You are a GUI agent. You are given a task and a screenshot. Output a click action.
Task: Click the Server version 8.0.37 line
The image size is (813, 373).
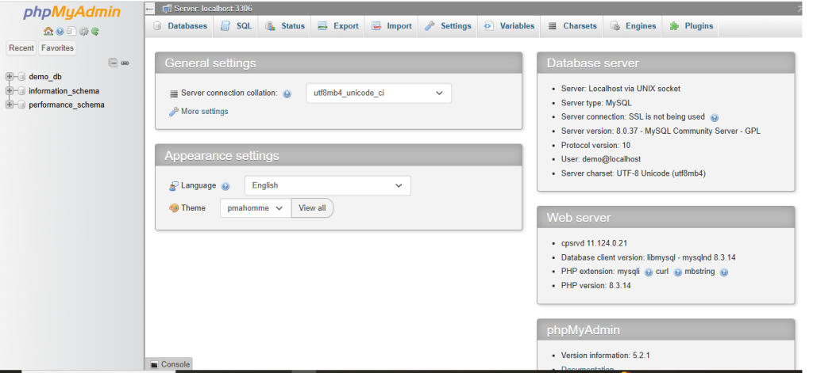tap(661, 131)
